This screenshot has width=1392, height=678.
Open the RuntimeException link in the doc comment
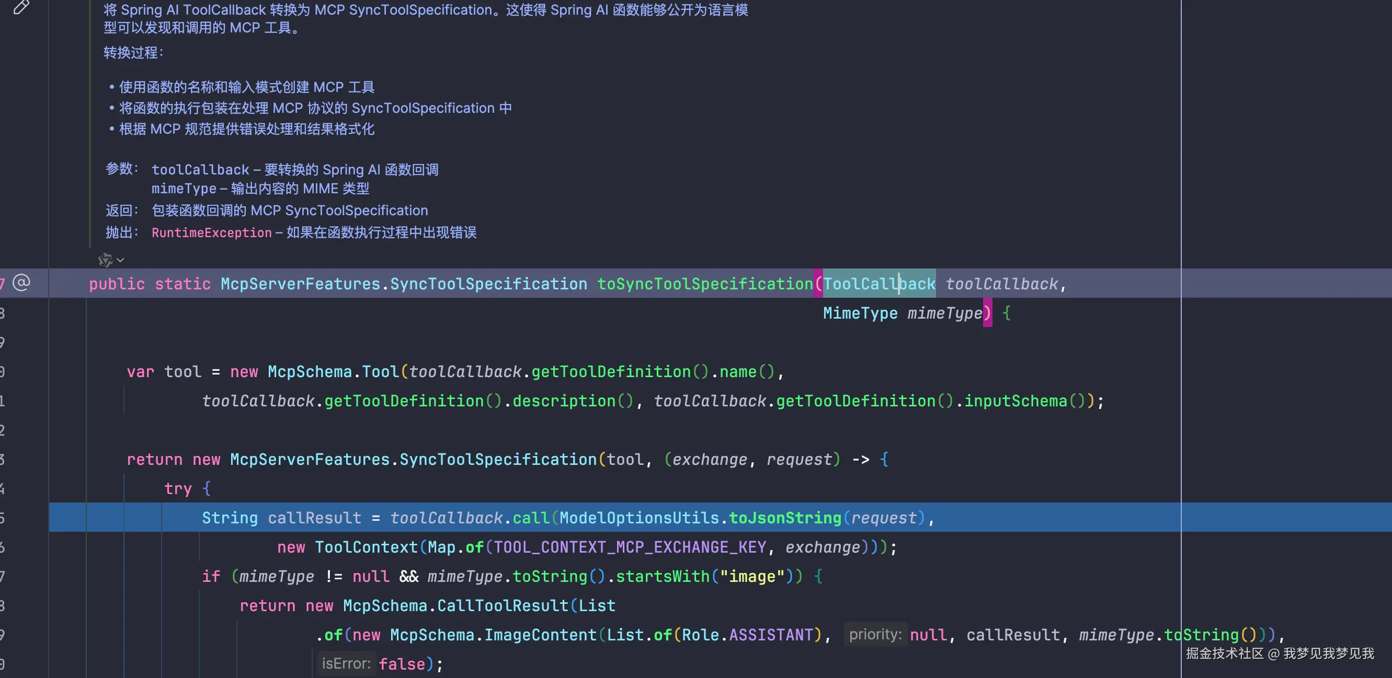(x=211, y=232)
